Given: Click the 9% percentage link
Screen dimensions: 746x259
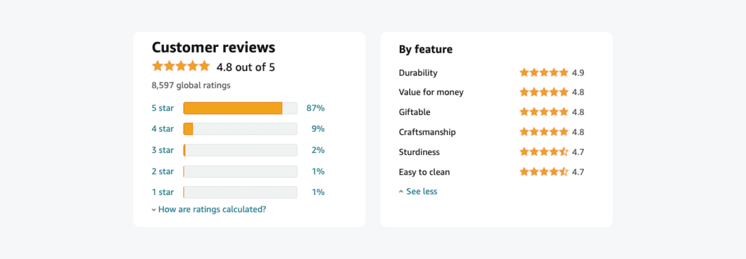Looking at the screenshot, I should point(318,128).
